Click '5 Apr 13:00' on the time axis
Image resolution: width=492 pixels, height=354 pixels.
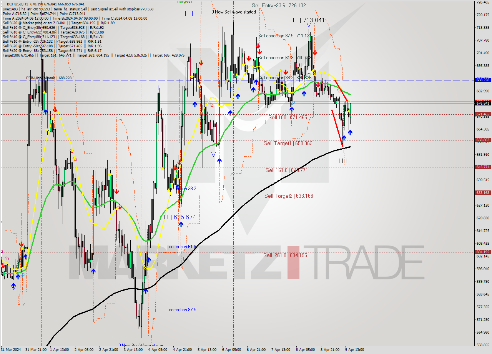coord(207,350)
